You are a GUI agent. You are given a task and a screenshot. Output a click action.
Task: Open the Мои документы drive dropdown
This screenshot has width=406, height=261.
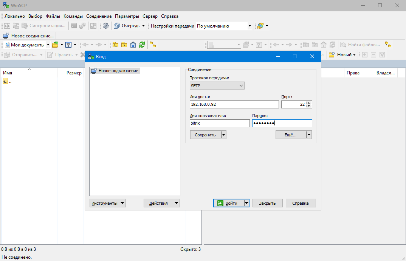point(48,45)
